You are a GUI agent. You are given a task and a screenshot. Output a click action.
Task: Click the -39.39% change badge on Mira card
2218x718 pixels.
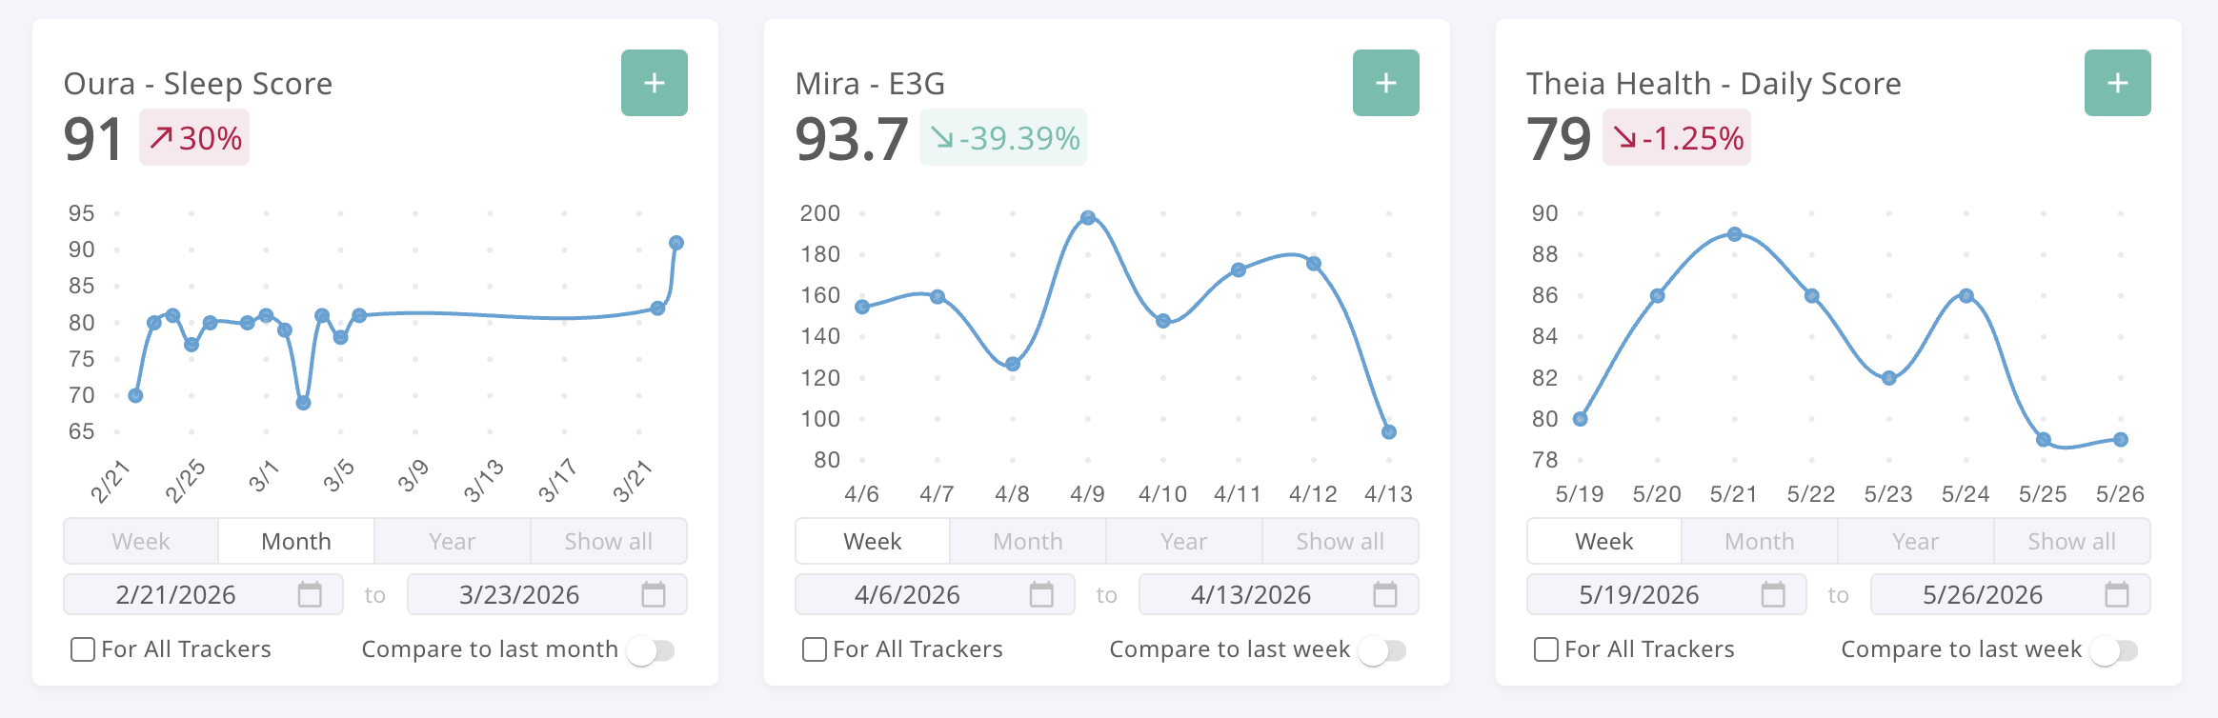tap(1003, 137)
